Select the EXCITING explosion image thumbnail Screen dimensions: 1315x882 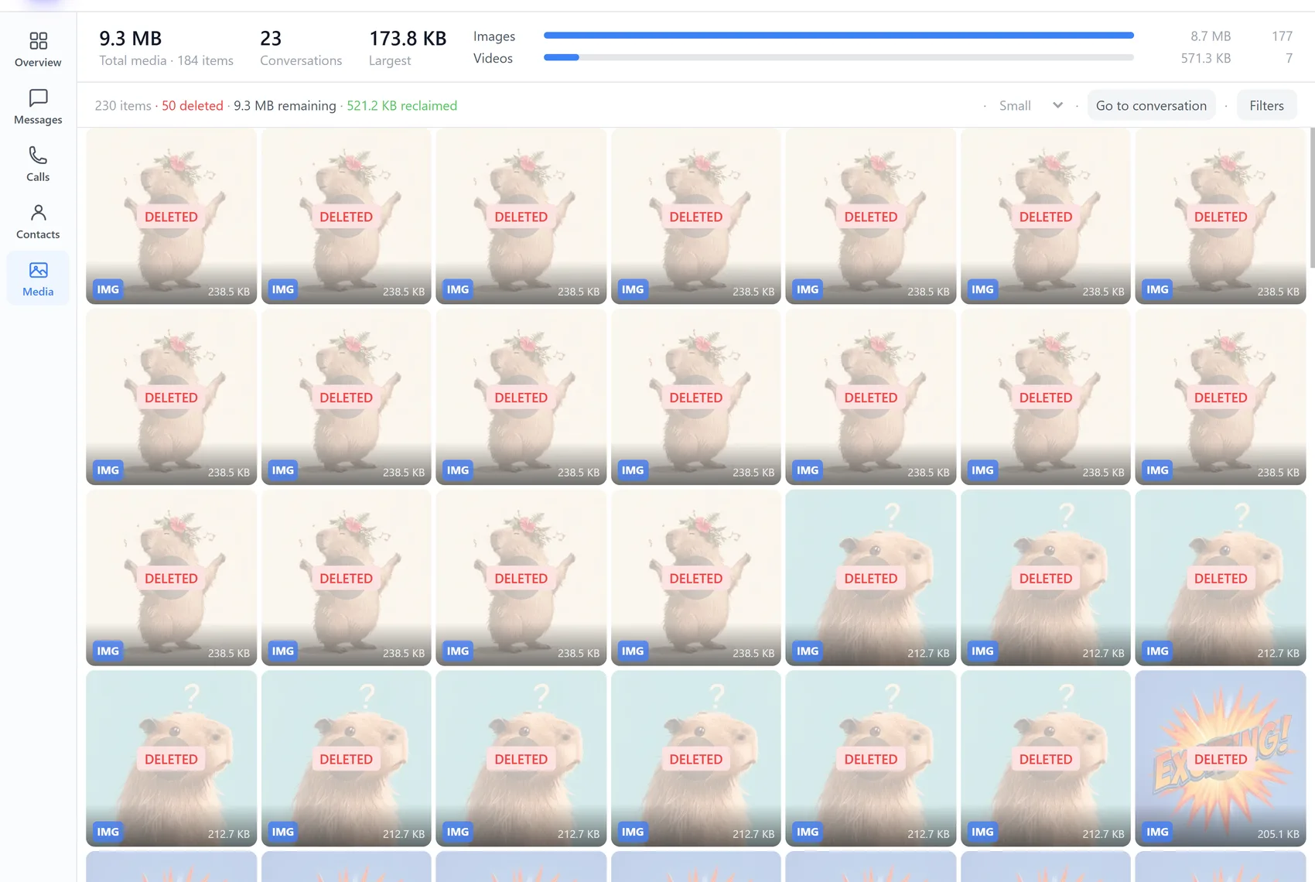point(1220,758)
